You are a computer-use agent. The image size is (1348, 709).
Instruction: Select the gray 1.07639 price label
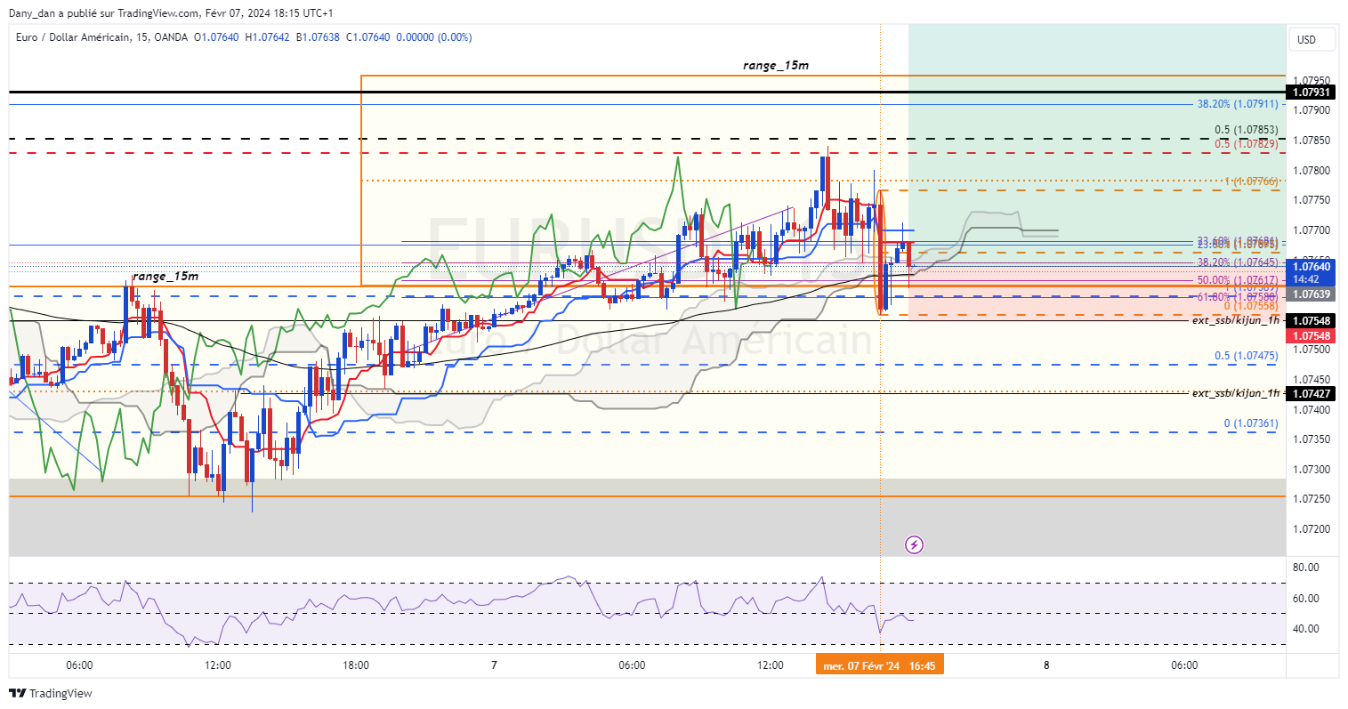(1312, 294)
